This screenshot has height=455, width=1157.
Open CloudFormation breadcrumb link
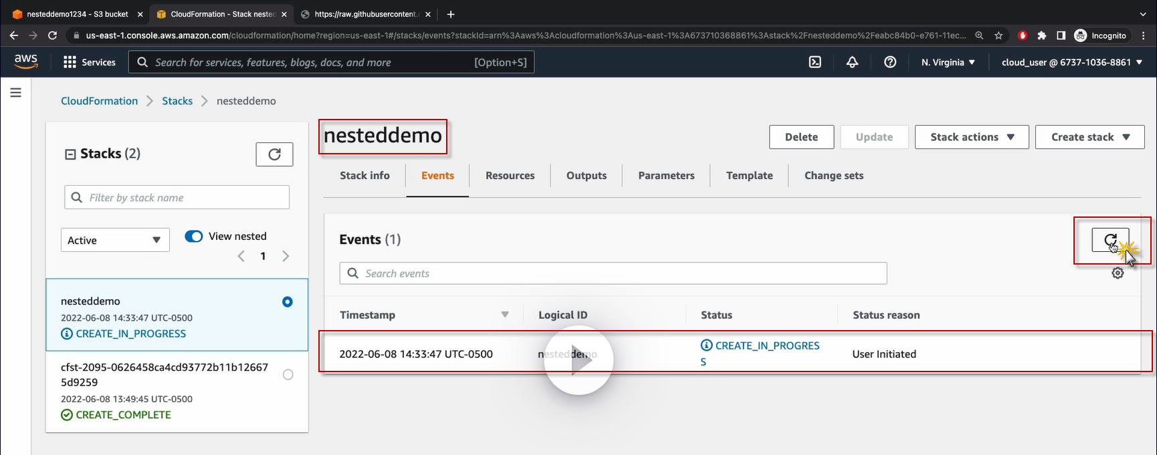point(99,101)
